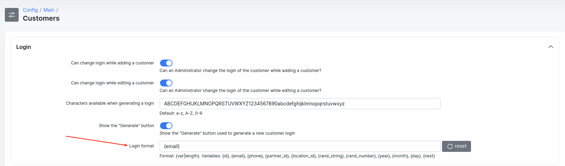Screen dimensions: 565x166
Task: Click the "Login format" field label
Action: [141, 146]
